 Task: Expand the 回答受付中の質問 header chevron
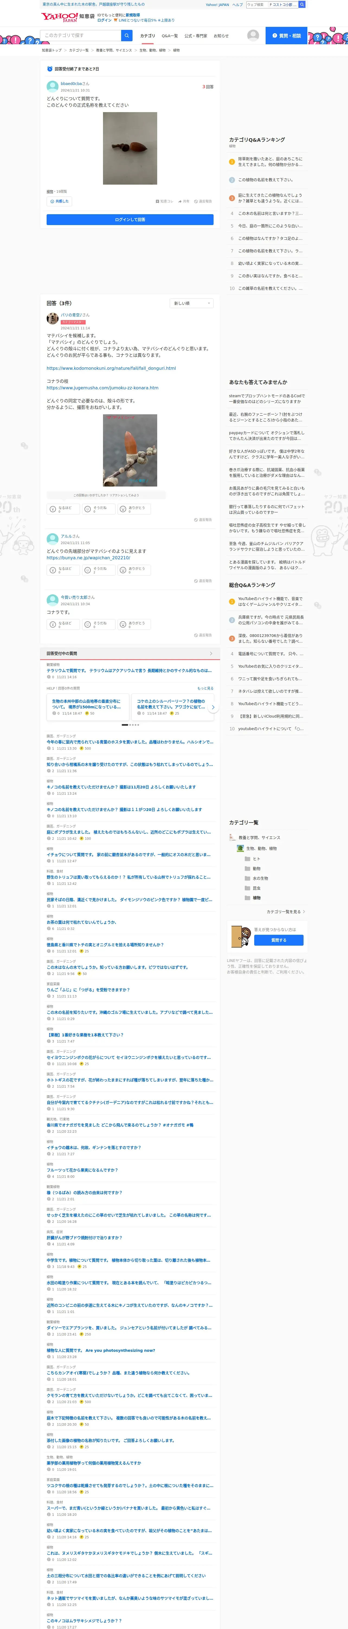(x=211, y=653)
